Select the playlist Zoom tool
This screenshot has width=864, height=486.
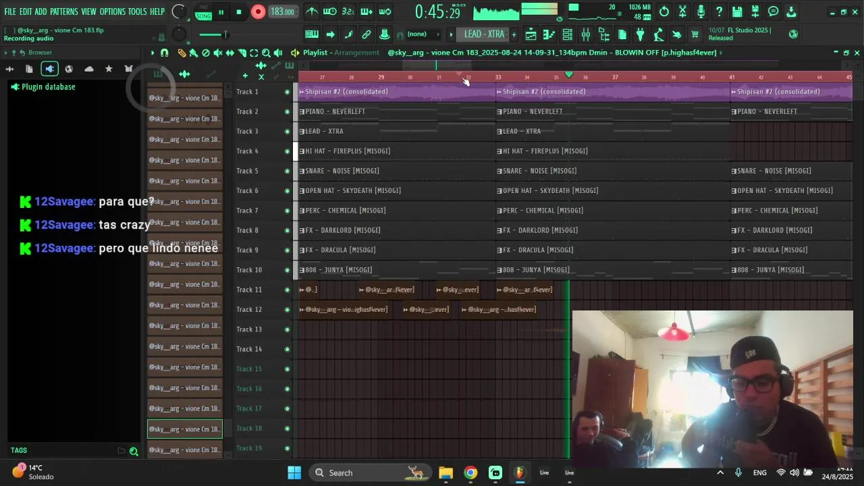pyautogui.click(x=266, y=53)
